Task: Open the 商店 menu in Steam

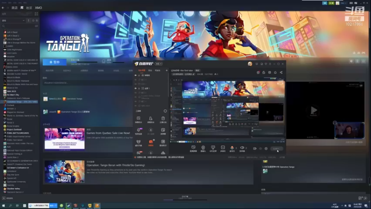Action: [14, 8]
